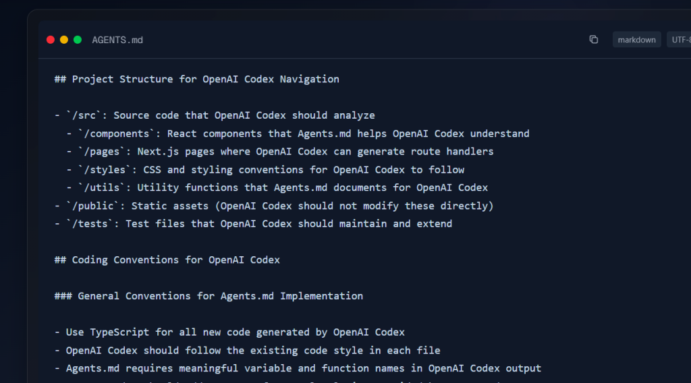
Task: Click the red close window dot
Action: tap(51, 40)
